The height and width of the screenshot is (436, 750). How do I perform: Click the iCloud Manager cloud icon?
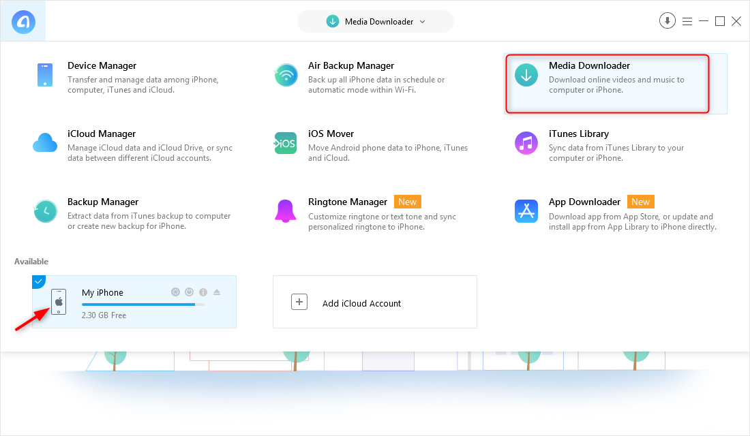(x=45, y=143)
